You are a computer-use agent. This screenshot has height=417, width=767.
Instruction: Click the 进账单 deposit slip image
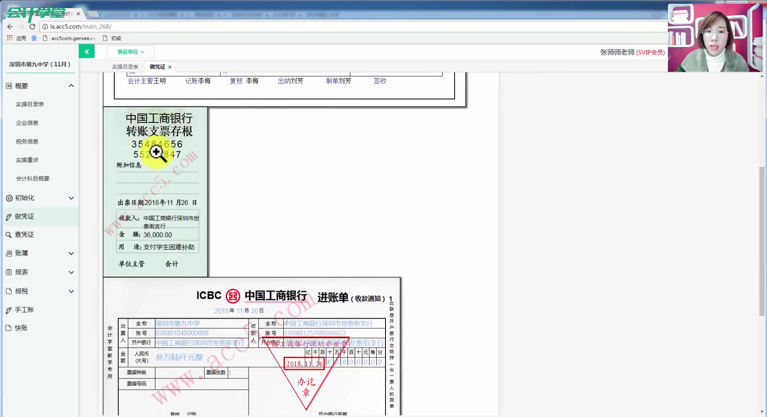tap(252, 346)
